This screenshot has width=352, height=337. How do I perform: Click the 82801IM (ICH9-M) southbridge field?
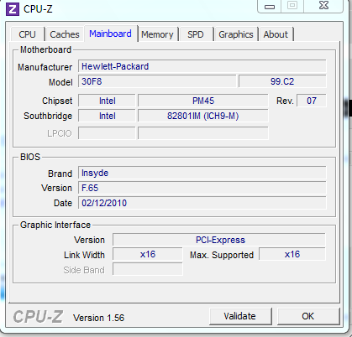(x=203, y=116)
